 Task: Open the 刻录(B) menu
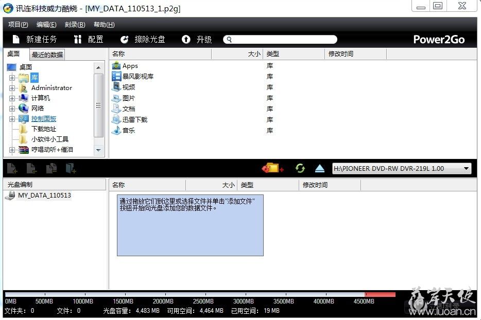pyautogui.click(x=75, y=25)
